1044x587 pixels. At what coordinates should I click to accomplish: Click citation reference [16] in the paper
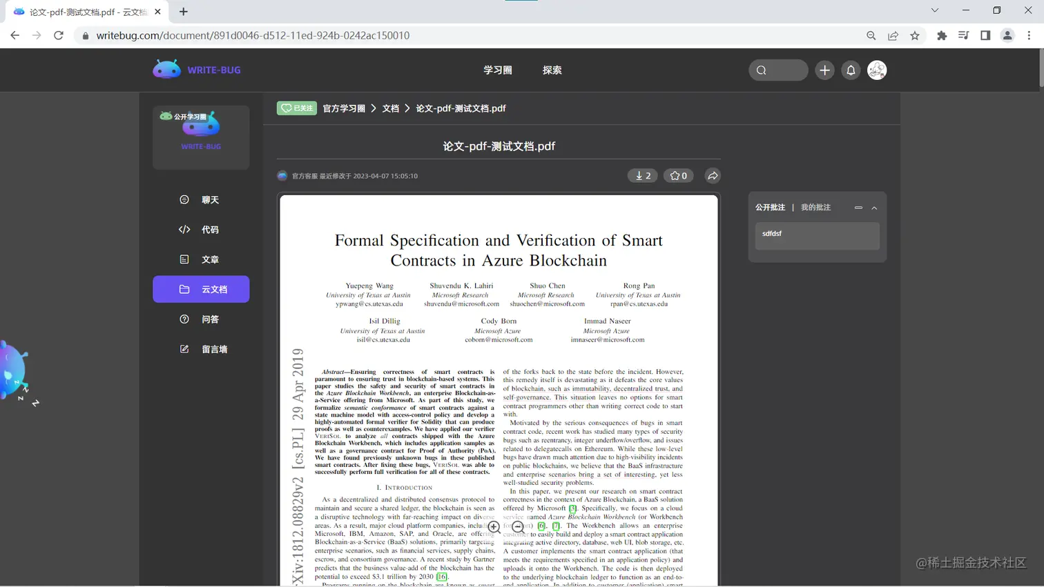point(442,577)
